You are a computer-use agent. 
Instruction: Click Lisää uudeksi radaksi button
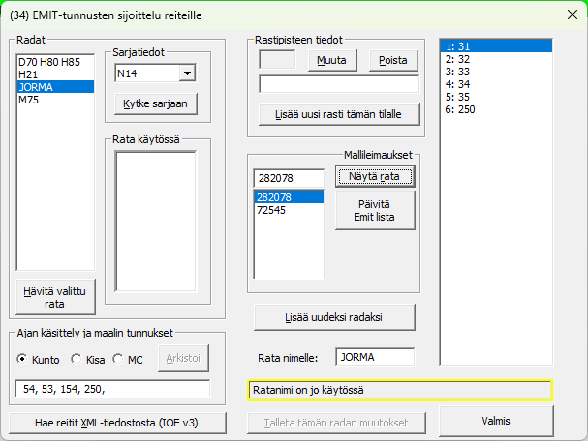tap(334, 317)
